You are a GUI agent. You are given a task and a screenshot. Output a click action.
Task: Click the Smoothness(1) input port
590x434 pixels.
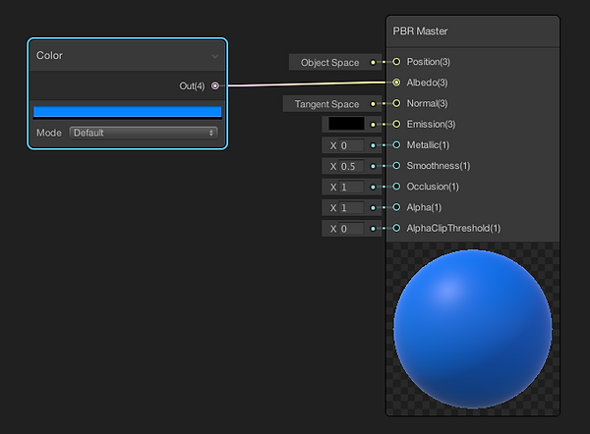396,166
